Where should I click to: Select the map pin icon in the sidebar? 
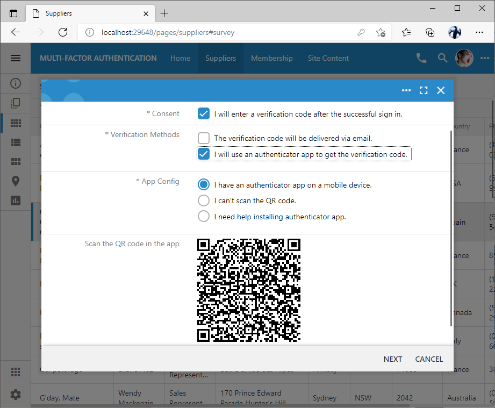click(x=15, y=181)
